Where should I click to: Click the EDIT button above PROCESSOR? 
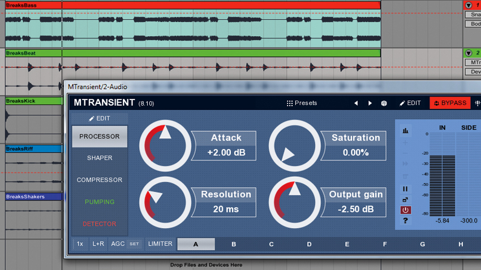pos(100,119)
